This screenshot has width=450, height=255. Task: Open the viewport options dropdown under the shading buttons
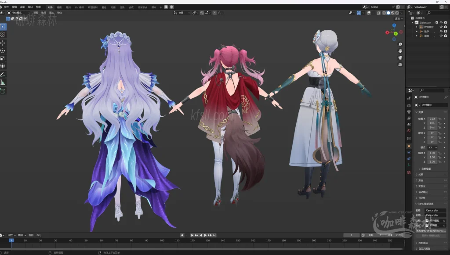[x=399, y=18]
